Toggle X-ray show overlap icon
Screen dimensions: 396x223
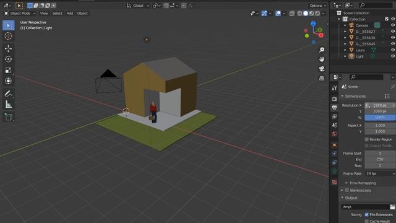[x=291, y=14]
